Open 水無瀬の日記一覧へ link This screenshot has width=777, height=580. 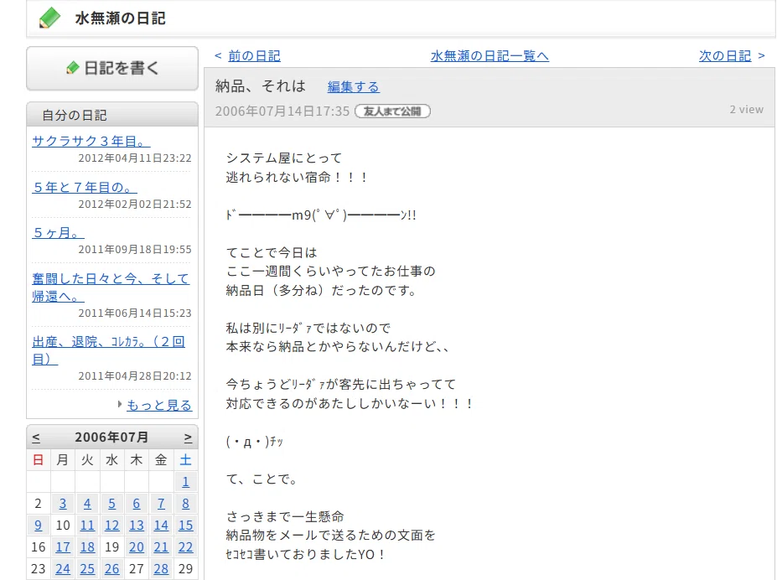coord(490,56)
